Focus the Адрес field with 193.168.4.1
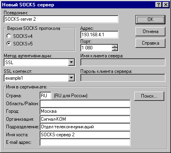Viewport: 171px width, 153px height. [99, 35]
